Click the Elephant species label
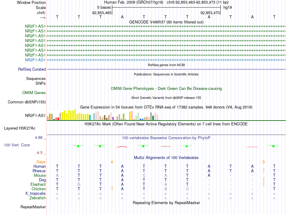 (38, 185)
